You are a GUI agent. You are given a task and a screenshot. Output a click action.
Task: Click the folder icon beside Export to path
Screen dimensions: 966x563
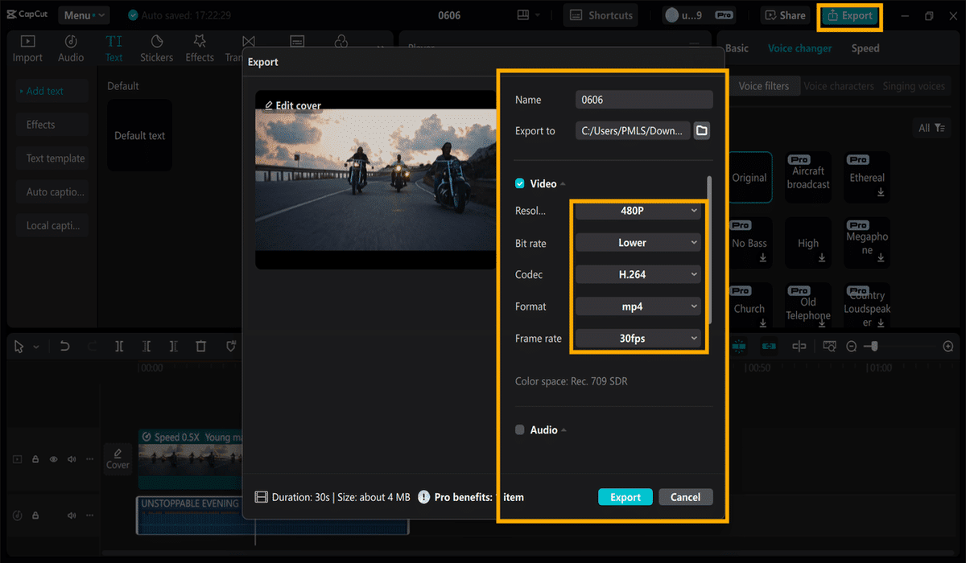coord(702,130)
